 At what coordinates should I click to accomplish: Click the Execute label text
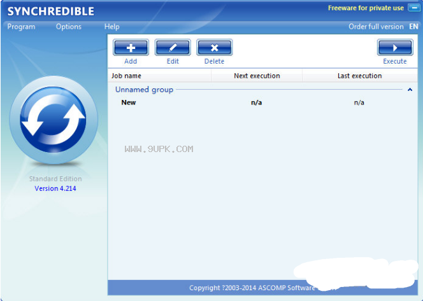click(x=395, y=61)
